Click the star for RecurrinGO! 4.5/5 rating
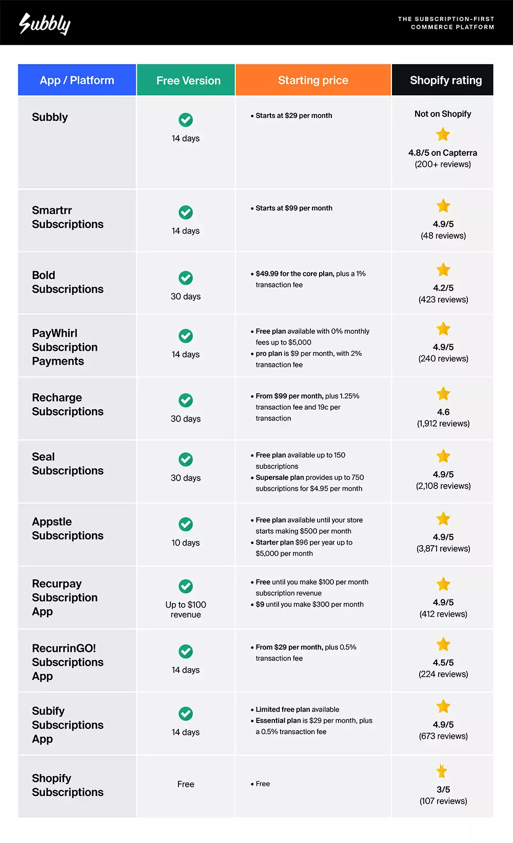 click(x=443, y=645)
